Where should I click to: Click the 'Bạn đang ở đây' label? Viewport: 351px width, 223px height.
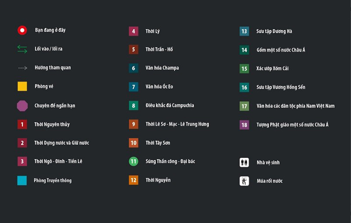click(x=50, y=30)
